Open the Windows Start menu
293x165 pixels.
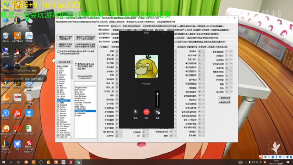pyautogui.click(x=4, y=162)
